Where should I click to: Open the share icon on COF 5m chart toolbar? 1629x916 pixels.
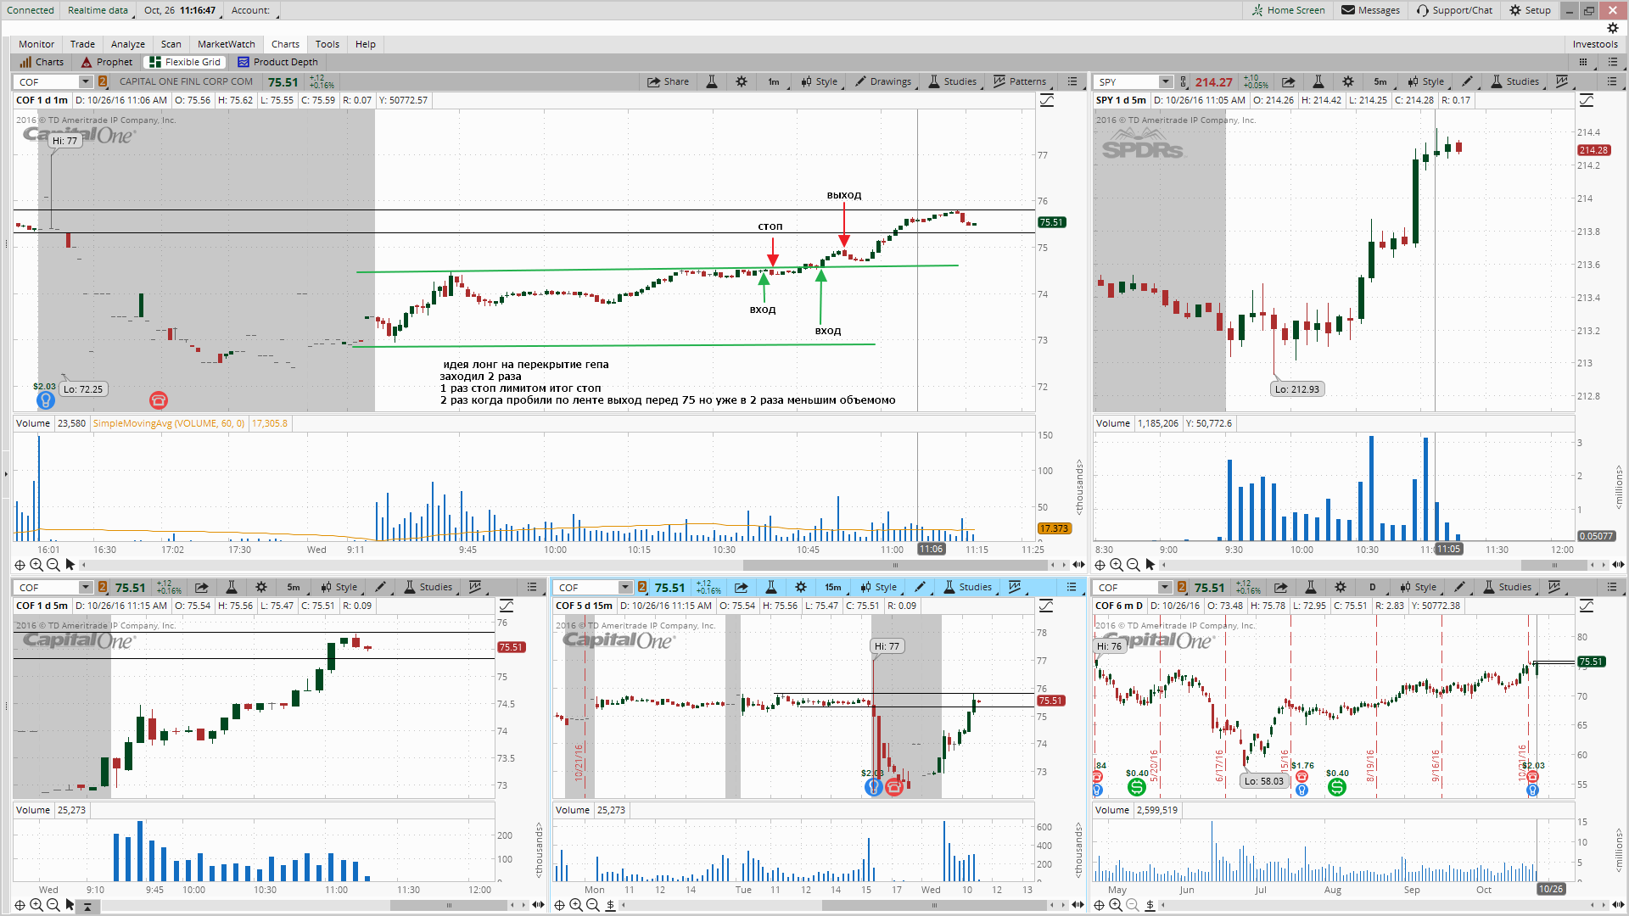201,587
